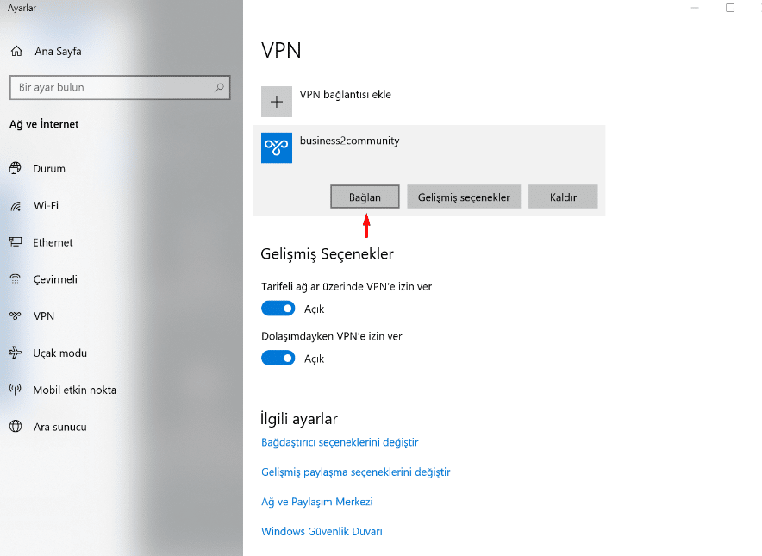This screenshot has width=762, height=556.
Task: Click the Uçak modu airplane icon
Action: tap(16, 353)
